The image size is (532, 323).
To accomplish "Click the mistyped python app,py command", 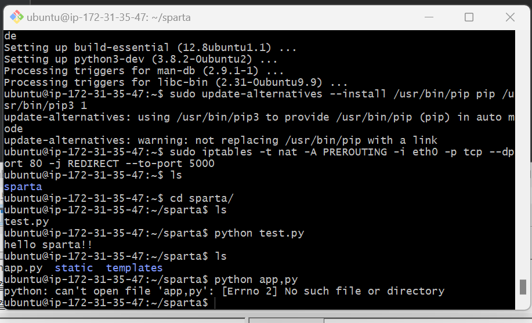I will (256, 280).
